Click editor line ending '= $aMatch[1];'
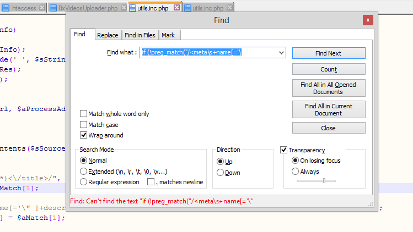This screenshot has height=232, width=413. [33, 218]
